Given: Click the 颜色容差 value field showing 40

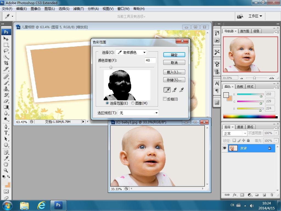Looking at the screenshot, I should 150,60.
